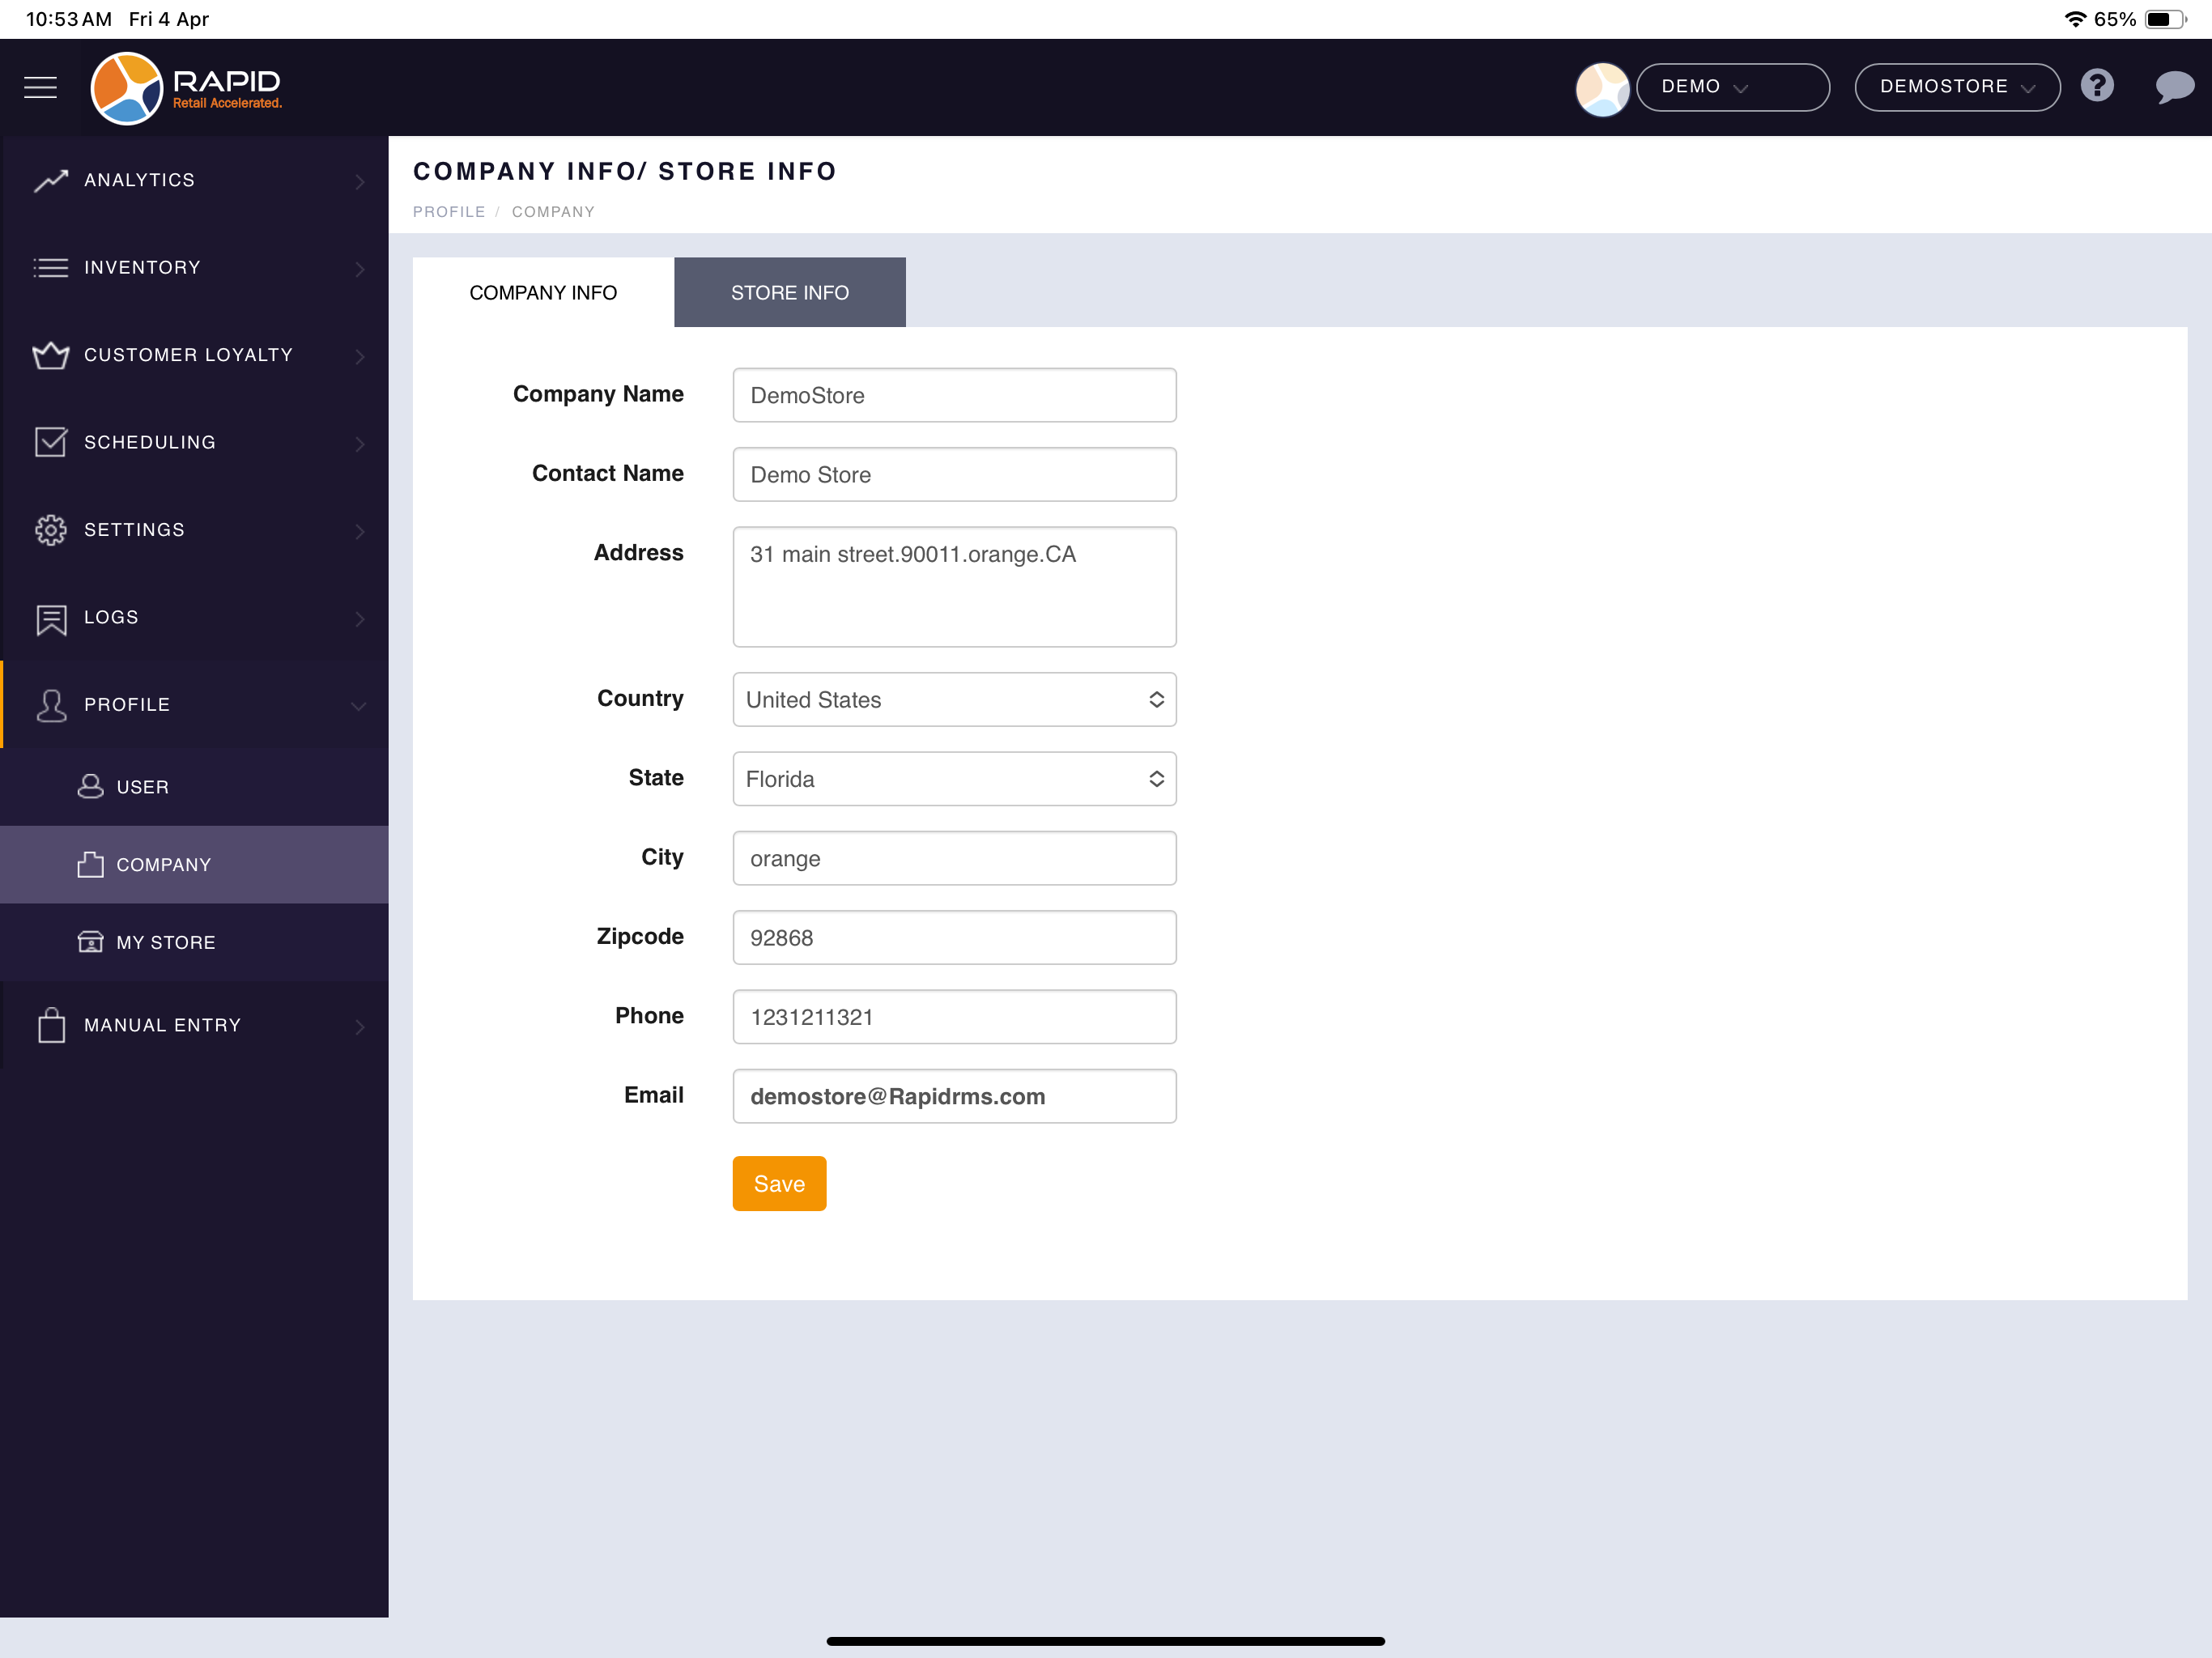Expand the Scheduling chevron
Screen dimensions: 2212x1658
[x=360, y=443]
